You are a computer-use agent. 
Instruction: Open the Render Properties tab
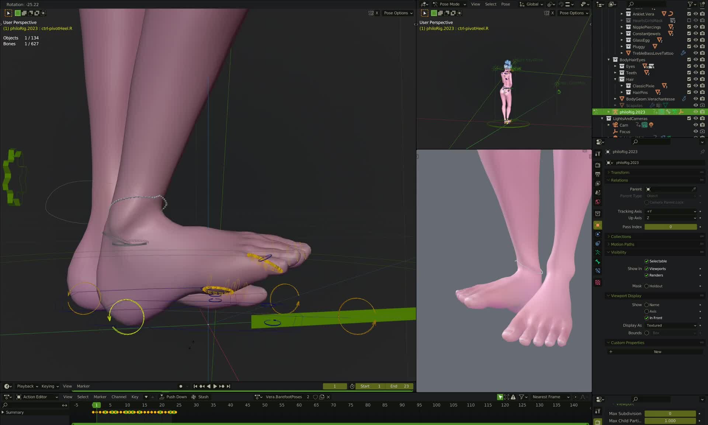click(x=598, y=165)
